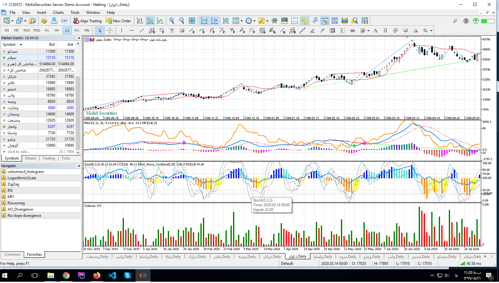Draw a trendline
The width and height of the screenshot is (499, 283).
point(142,30)
